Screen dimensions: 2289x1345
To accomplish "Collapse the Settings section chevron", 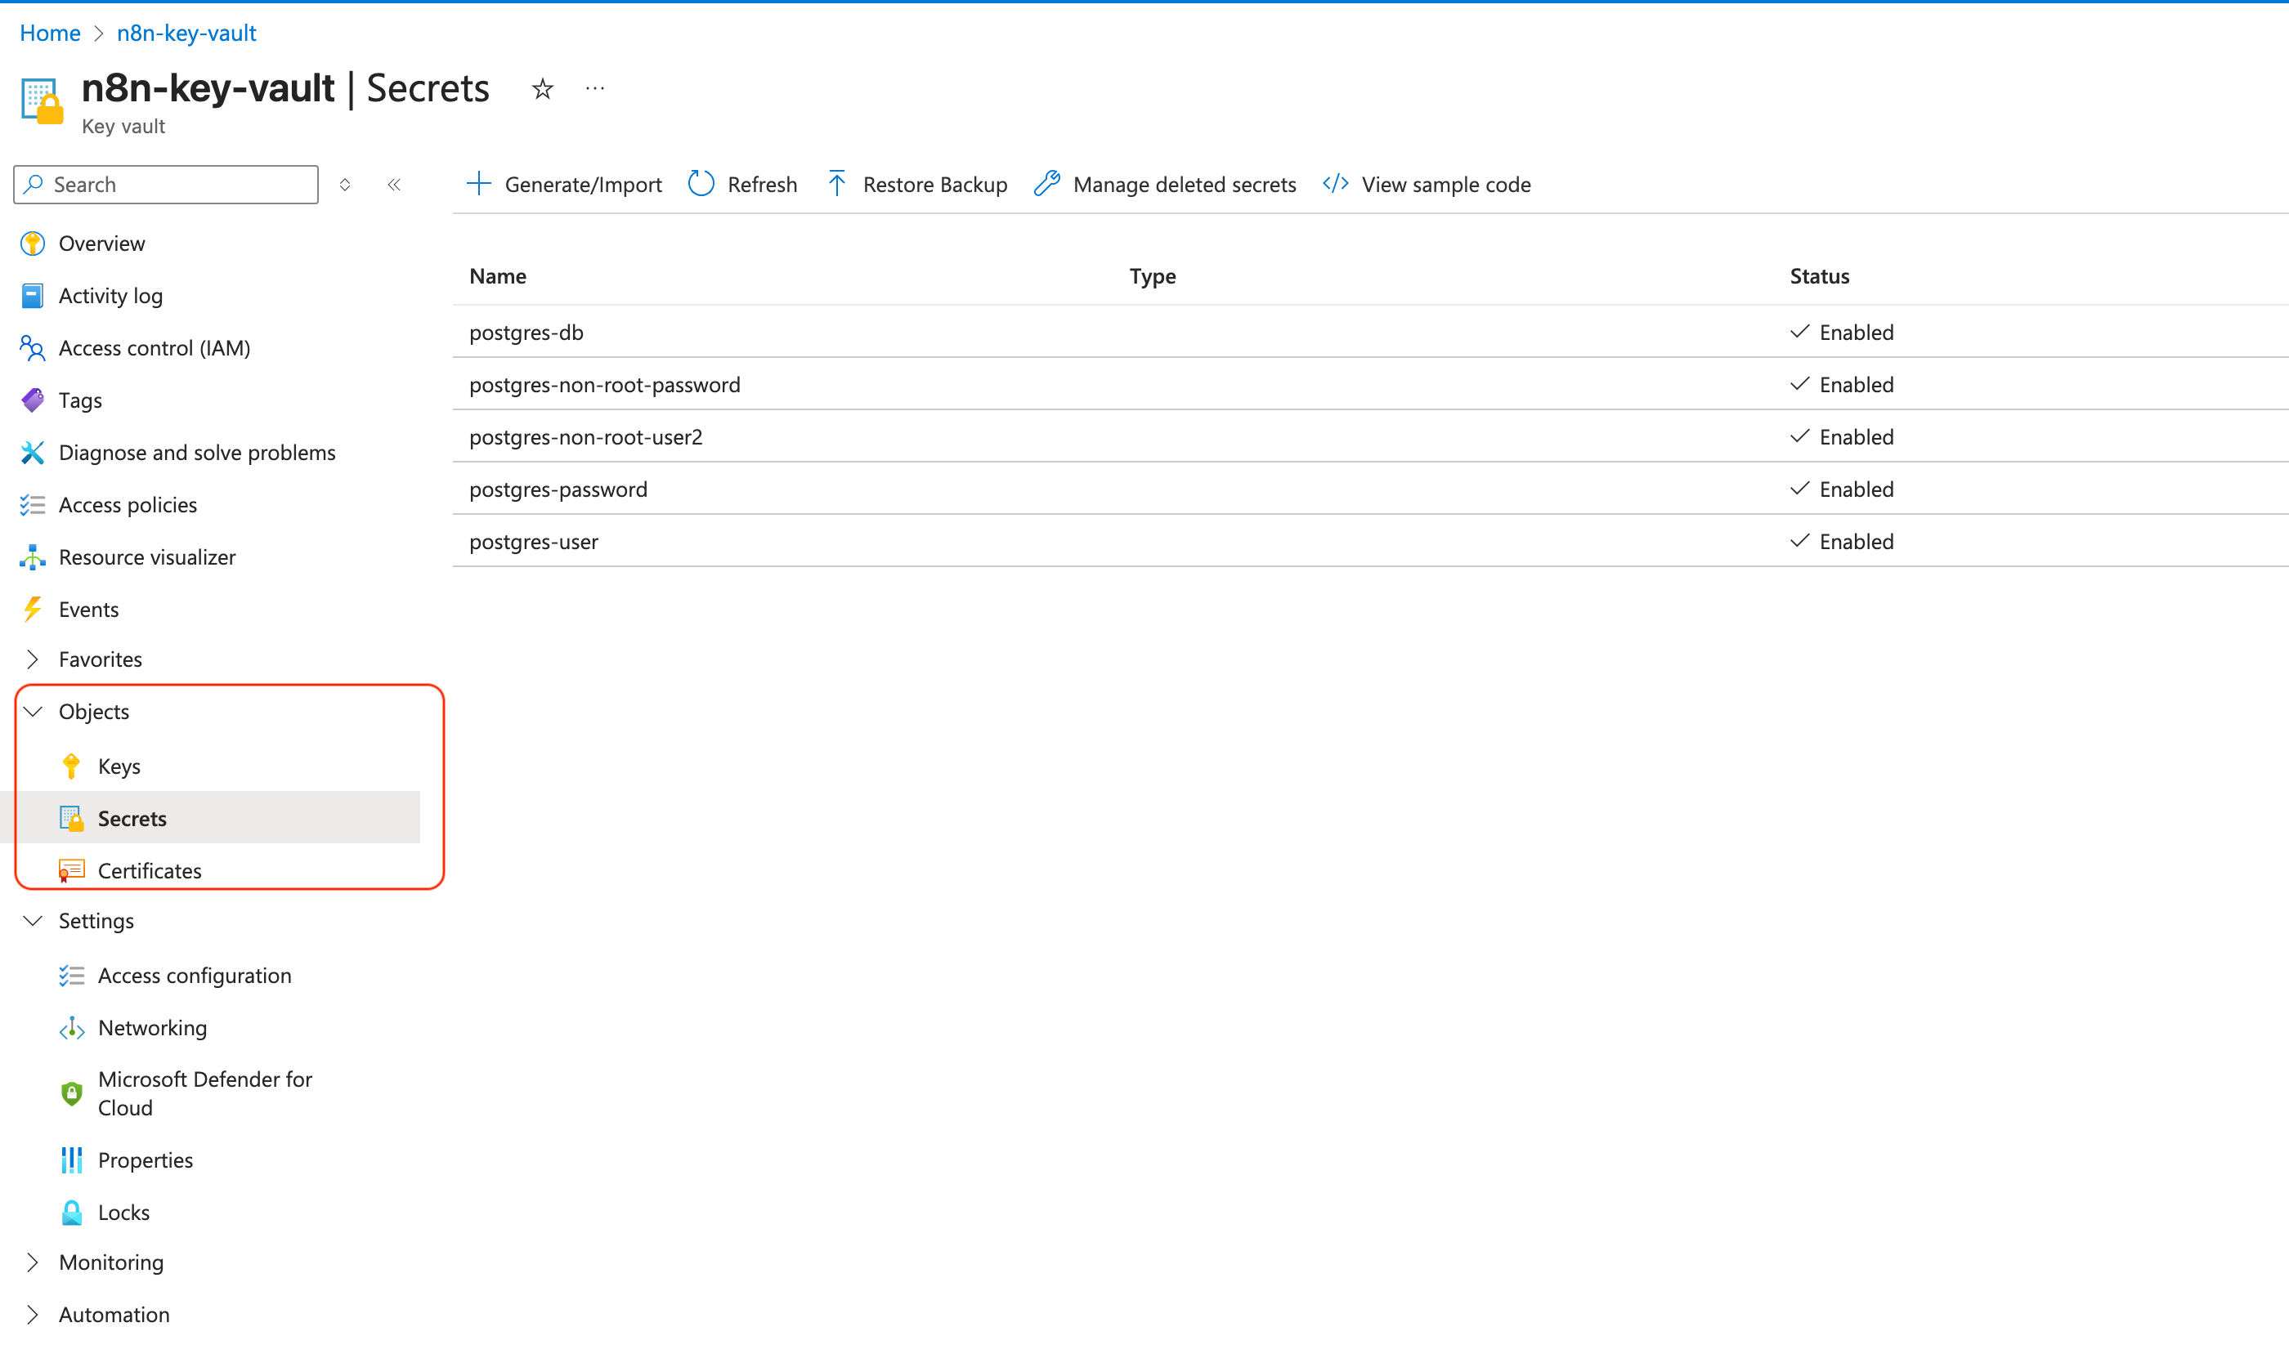I will click(x=34, y=921).
